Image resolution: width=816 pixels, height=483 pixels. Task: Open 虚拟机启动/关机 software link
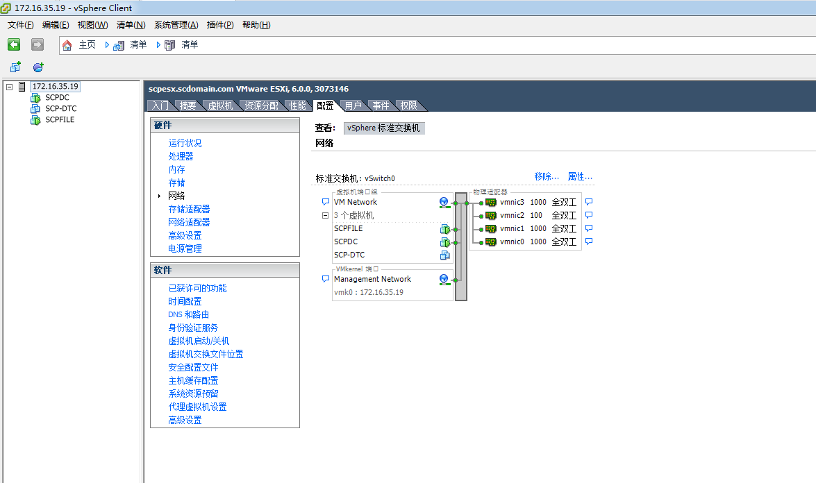click(x=199, y=341)
